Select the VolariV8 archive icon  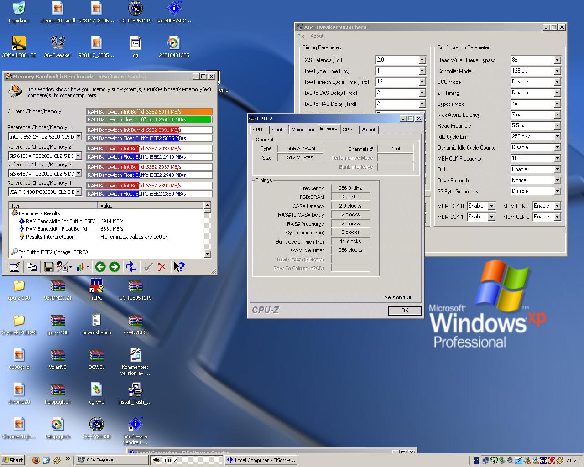click(57, 359)
